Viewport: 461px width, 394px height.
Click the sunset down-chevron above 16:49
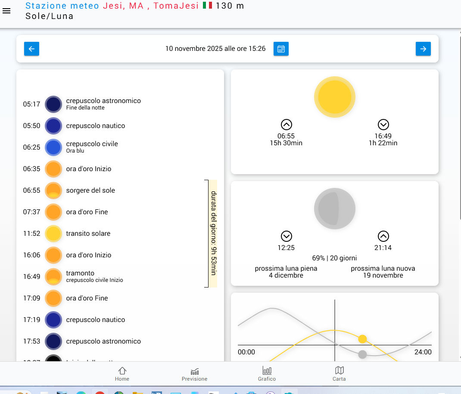coord(383,125)
